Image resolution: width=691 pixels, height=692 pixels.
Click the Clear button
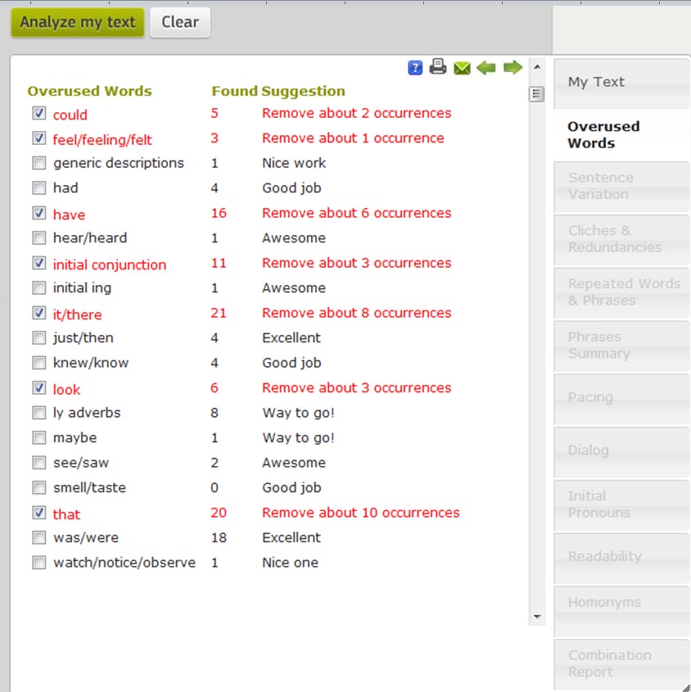180,23
